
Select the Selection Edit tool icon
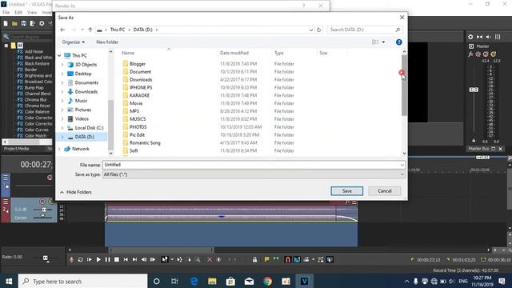(x=189, y=259)
